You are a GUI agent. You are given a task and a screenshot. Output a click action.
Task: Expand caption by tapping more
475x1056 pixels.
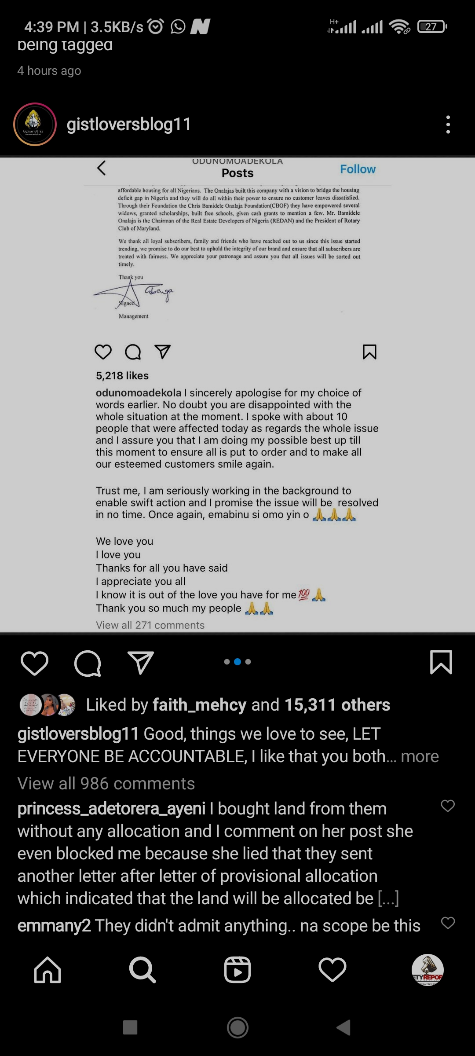(x=420, y=756)
